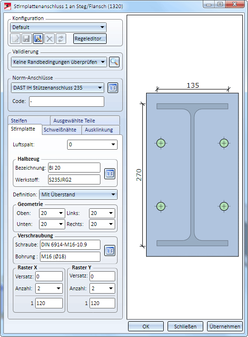Close the dialog with the X button
248x337 pixels.
[235, 4]
